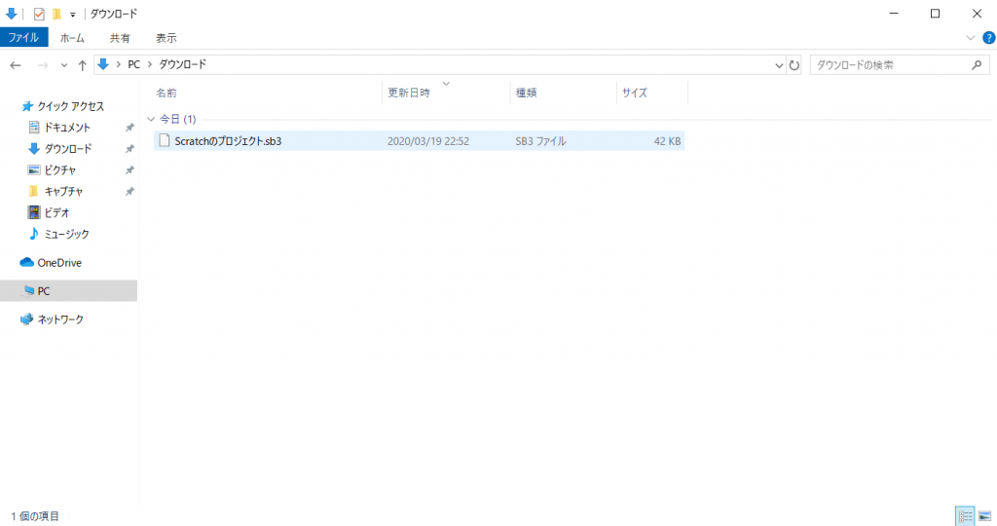Expand the ribbon with the chevron

click(x=971, y=38)
